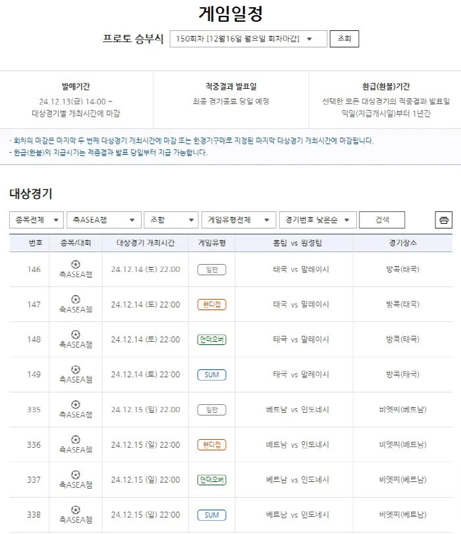Select the 일반 badge in row 146
The image size is (461, 534).
click(211, 270)
